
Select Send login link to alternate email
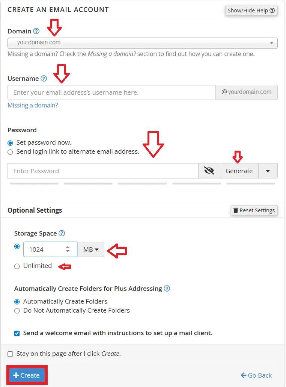point(11,152)
